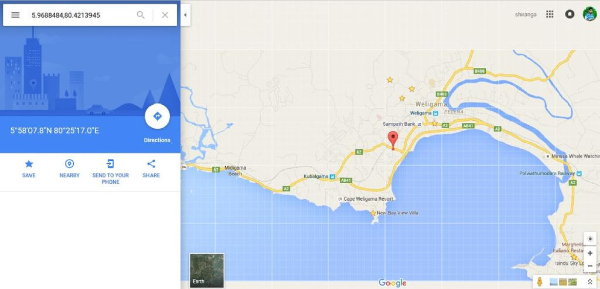Open account notifications bell

tap(570, 14)
